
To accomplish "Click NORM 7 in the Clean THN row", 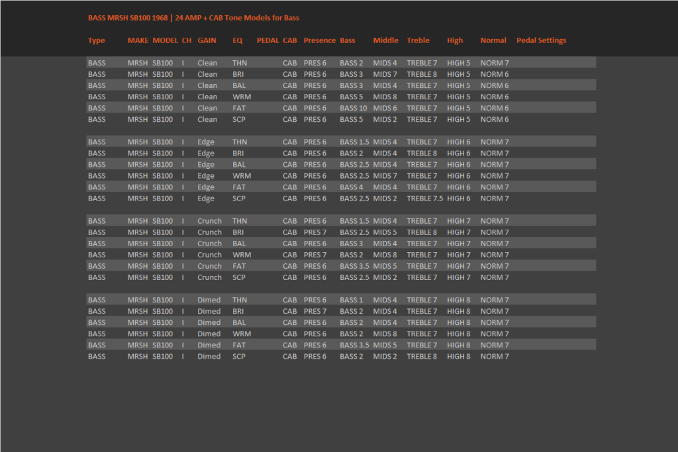I will [494, 63].
